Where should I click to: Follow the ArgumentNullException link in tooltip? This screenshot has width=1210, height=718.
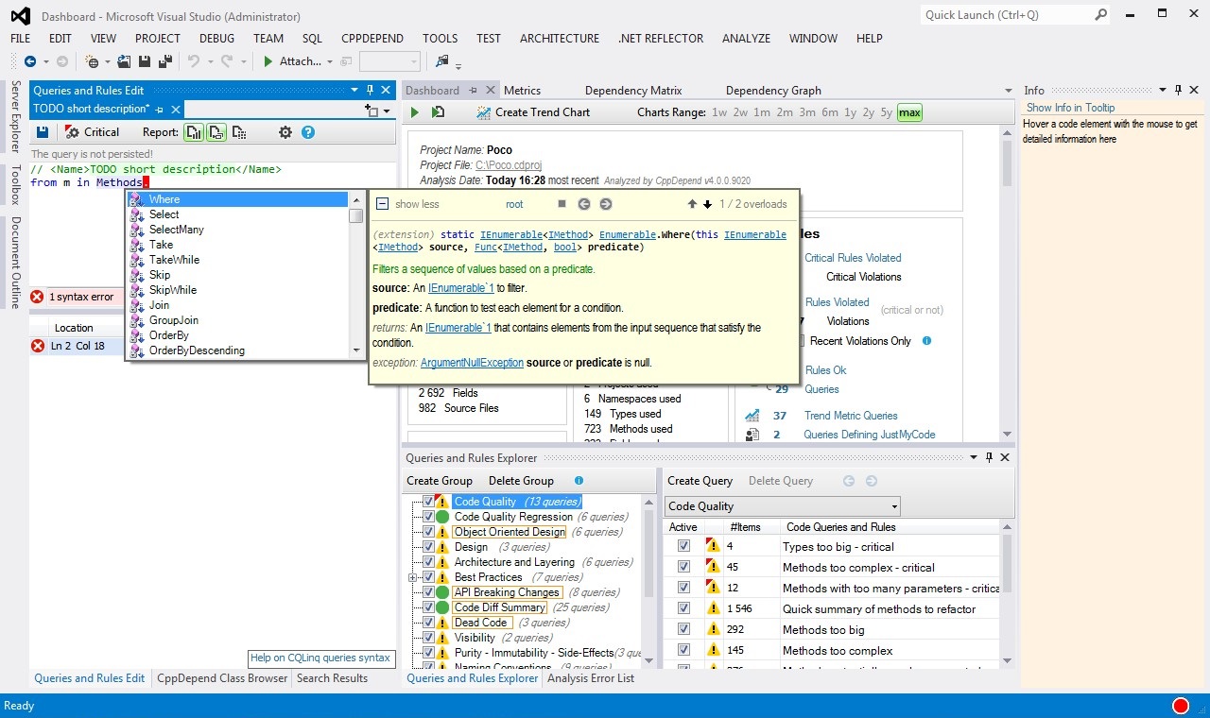pyautogui.click(x=472, y=363)
